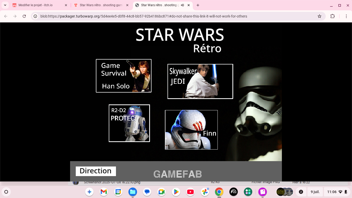Image resolution: width=352 pixels, height=198 pixels.
Task: Mute the tab via its audio speaker icon
Action: pos(183,5)
